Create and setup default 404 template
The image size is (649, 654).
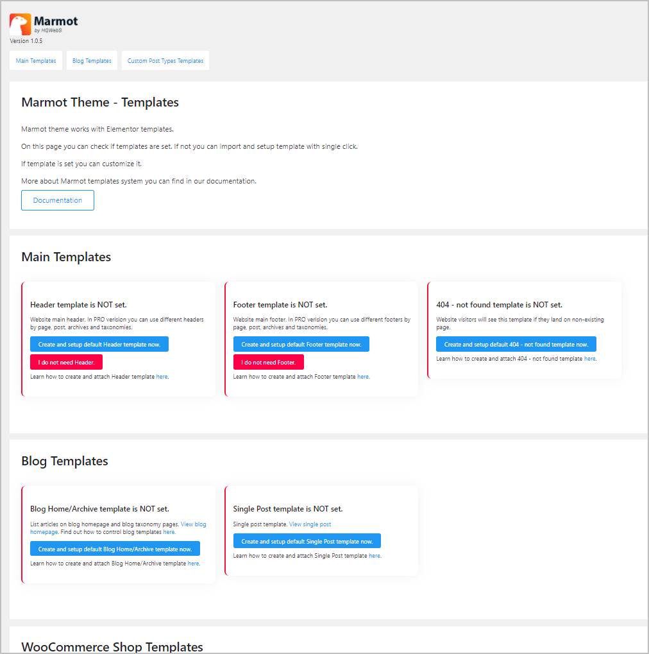click(x=516, y=345)
